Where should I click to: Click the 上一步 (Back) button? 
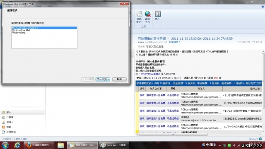pyautogui.click(x=88, y=79)
